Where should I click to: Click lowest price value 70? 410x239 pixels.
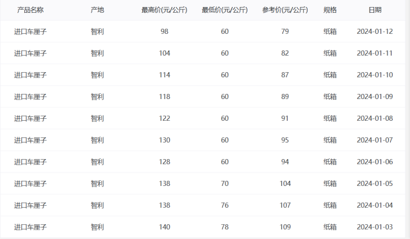point(225,183)
